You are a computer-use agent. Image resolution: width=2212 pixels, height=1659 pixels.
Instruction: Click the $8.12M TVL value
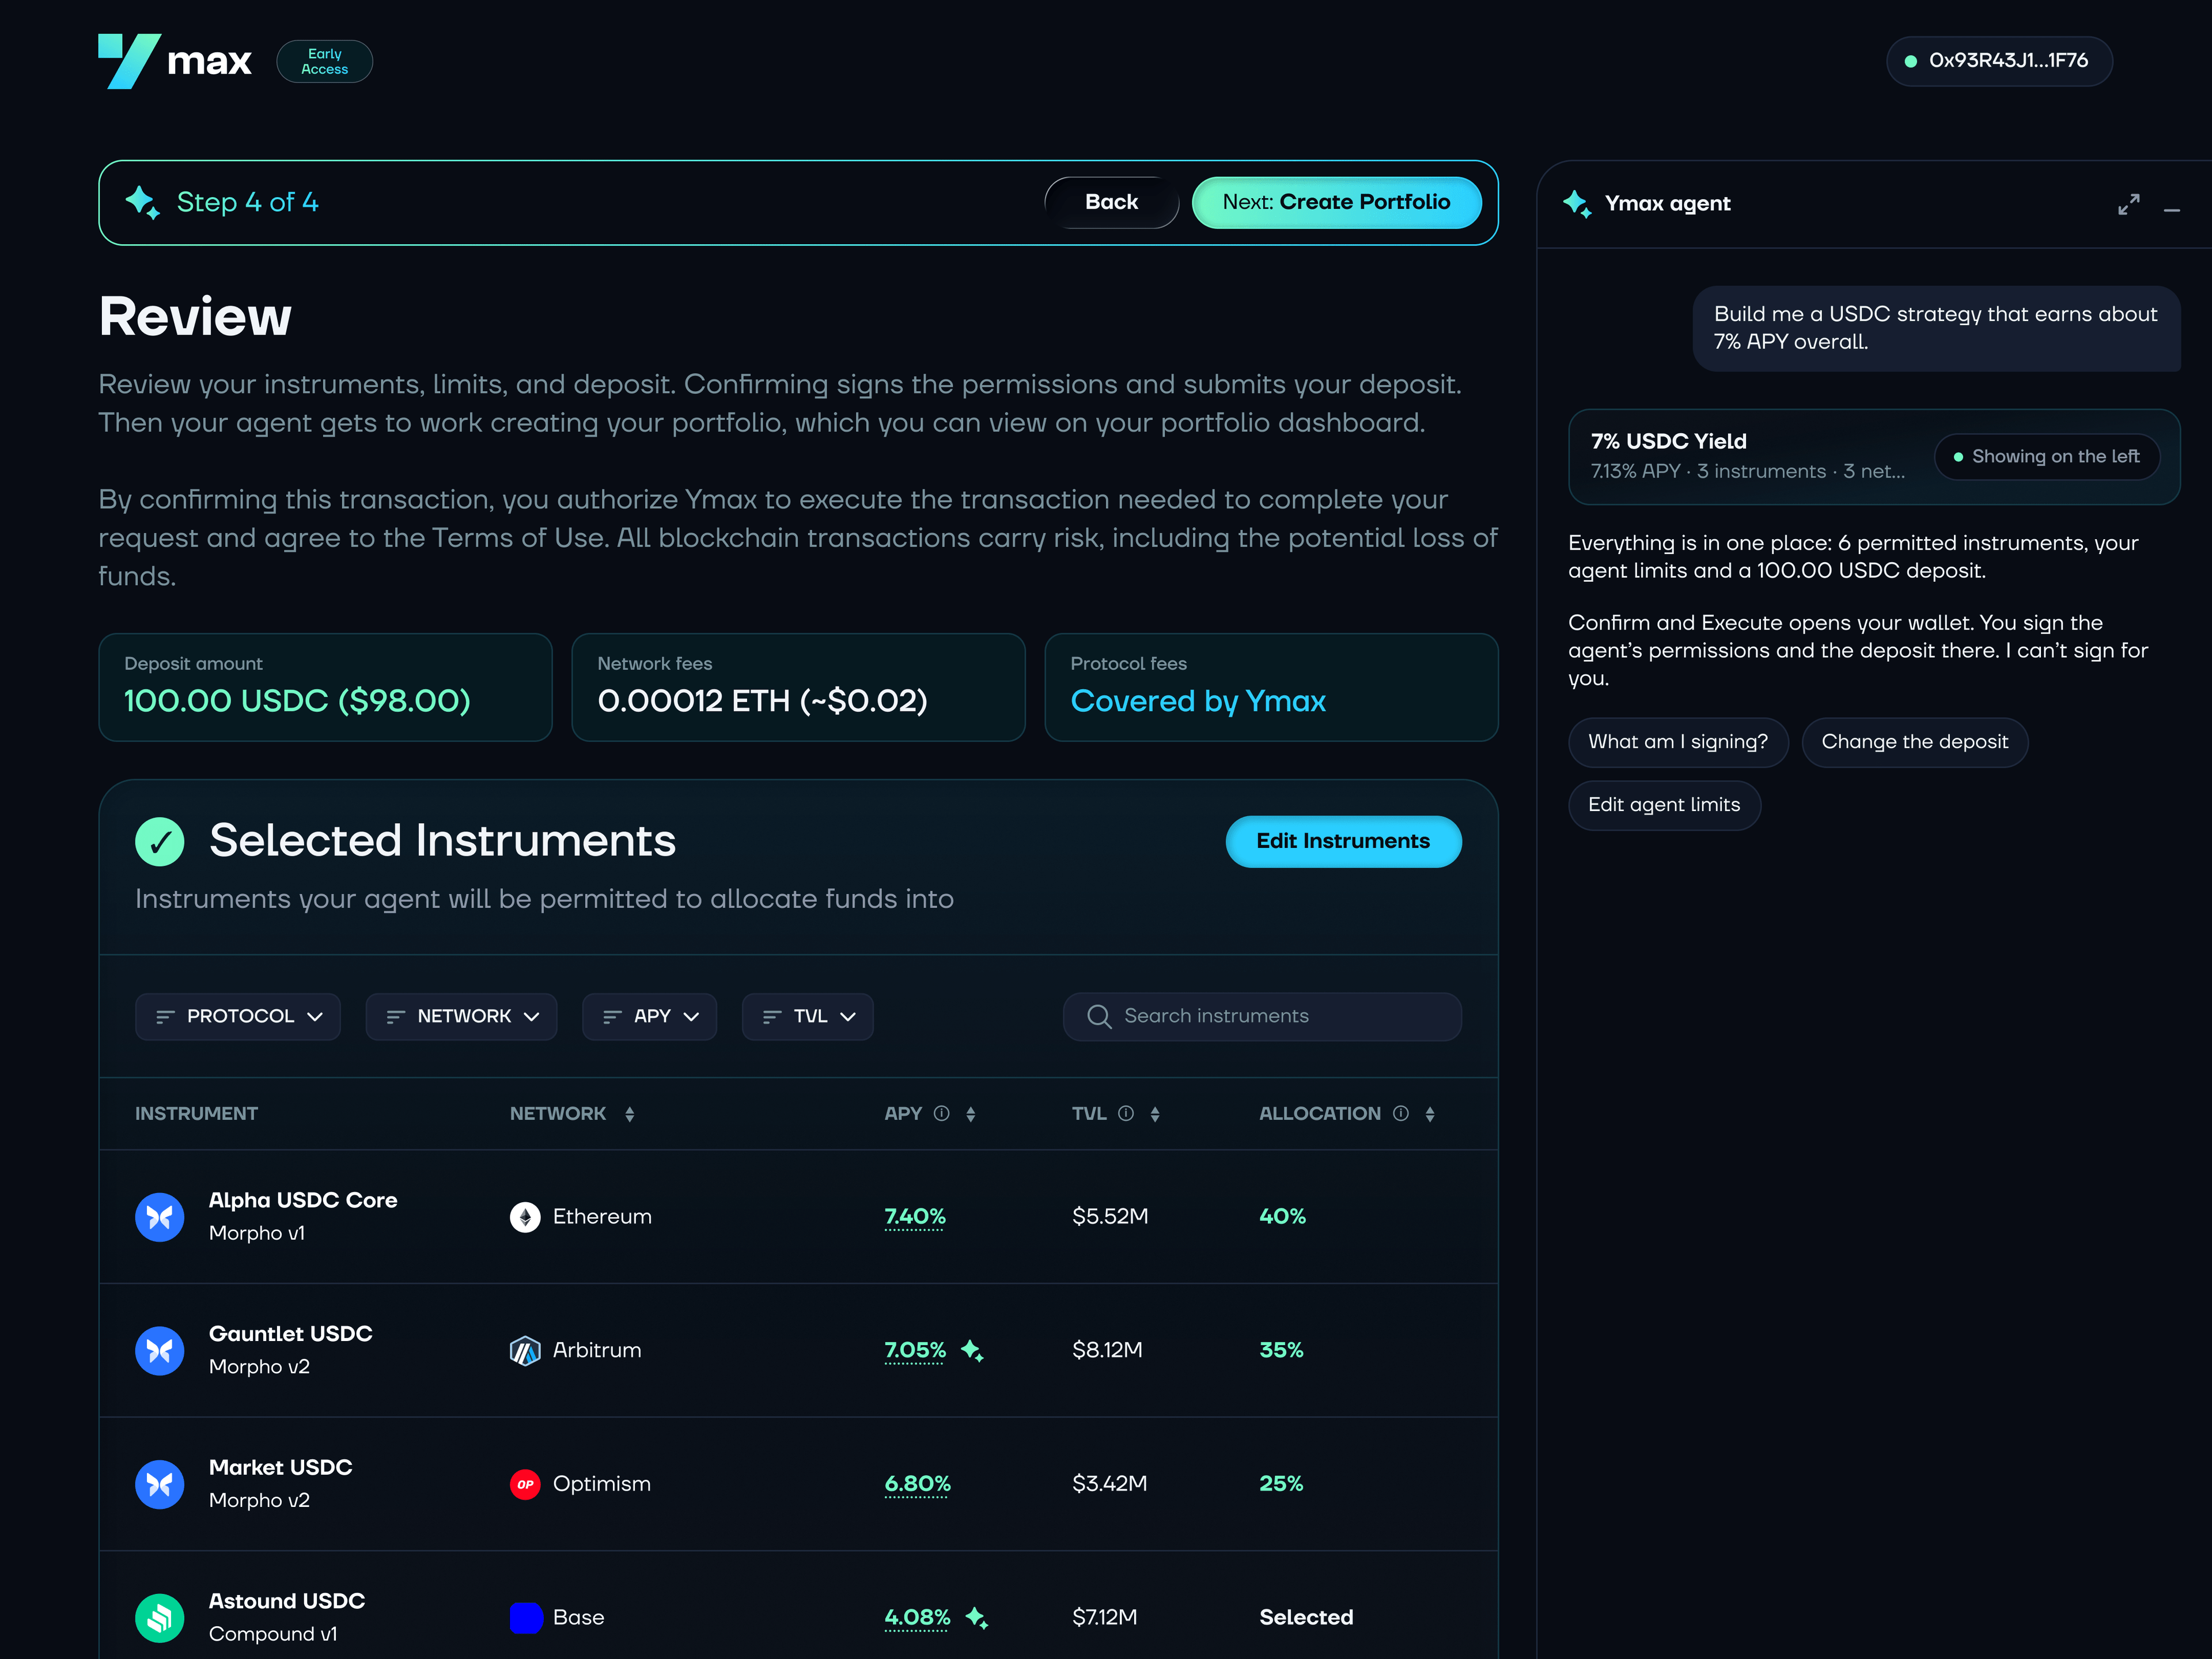pyautogui.click(x=1107, y=1351)
